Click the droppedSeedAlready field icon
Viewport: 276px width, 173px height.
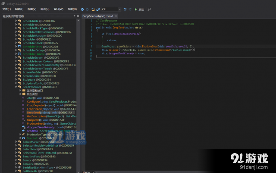coord(23,127)
